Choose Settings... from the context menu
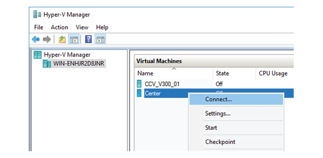 pyautogui.click(x=236, y=114)
